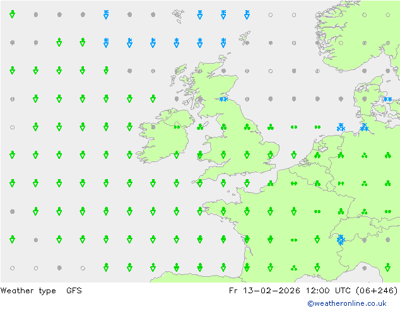Screen dimensions: 400x309
Task: Click the green rain cluster over northwest England
Action: point(223,127)
